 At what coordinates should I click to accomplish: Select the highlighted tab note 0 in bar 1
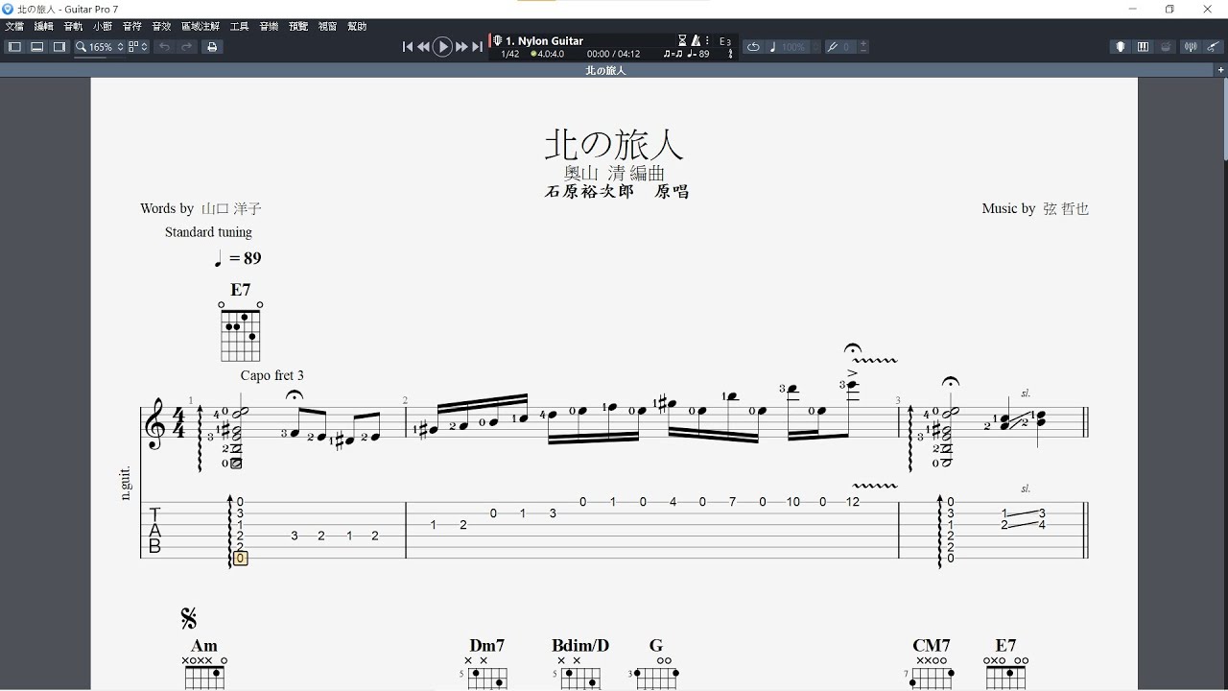pyautogui.click(x=240, y=559)
